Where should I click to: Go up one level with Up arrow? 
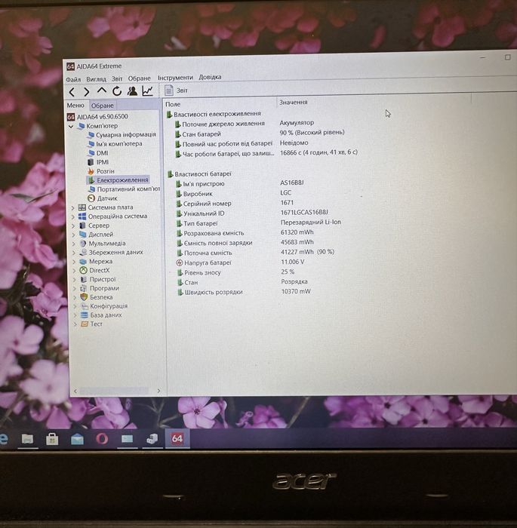(101, 91)
